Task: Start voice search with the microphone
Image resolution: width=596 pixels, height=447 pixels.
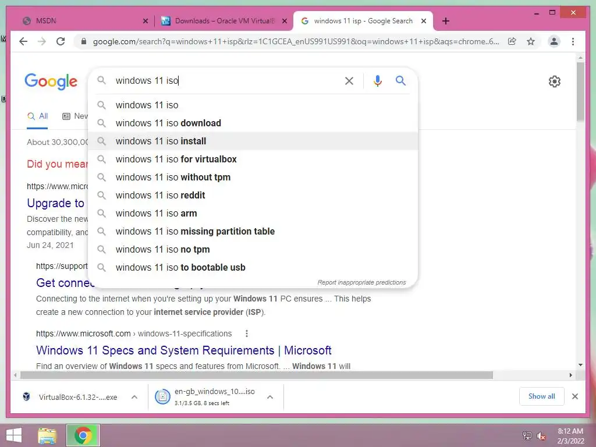Action: [377, 80]
